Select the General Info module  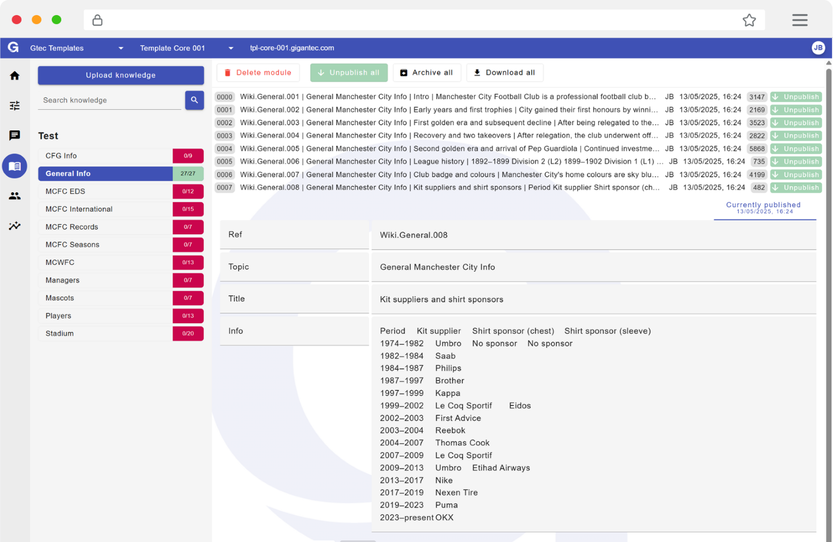coord(121,174)
